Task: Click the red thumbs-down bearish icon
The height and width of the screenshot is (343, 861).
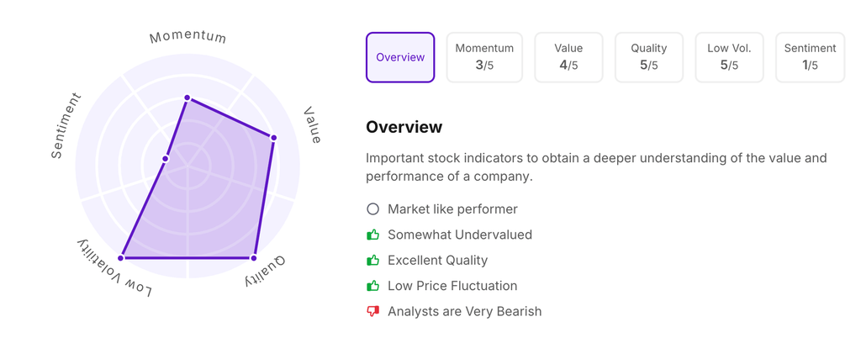Action: pyautogui.click(x=372, y=312)
